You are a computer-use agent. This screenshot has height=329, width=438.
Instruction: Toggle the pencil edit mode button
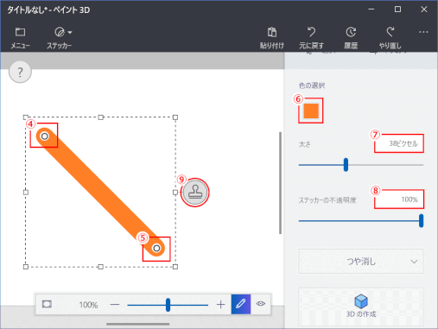tap(241, 304)
